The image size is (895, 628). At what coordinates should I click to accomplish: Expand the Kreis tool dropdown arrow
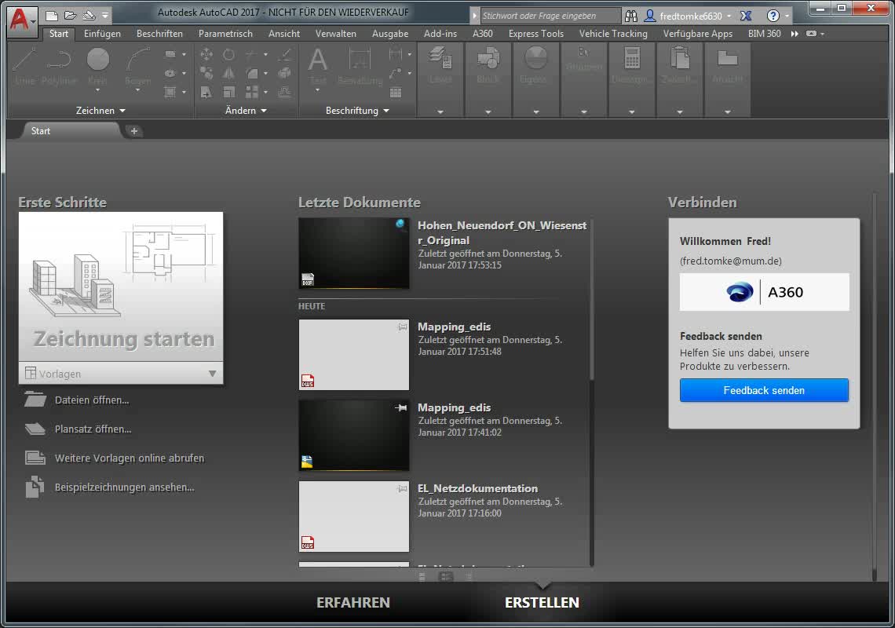pos(97,90)
